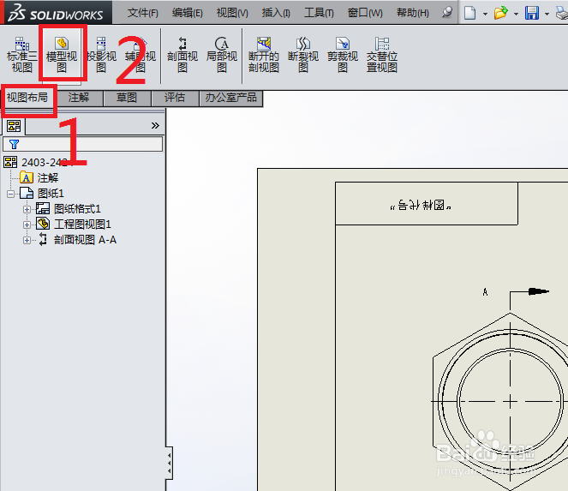Open the Save dropdown arrow
The width and height of the screenshot is (568, 491).
pos(547,14)
